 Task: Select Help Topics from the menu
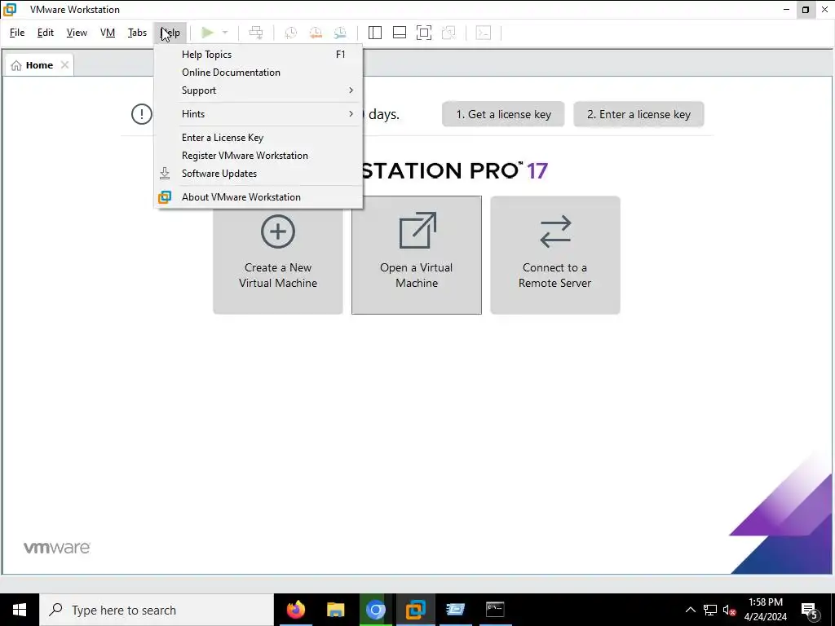tap(258, 55)
